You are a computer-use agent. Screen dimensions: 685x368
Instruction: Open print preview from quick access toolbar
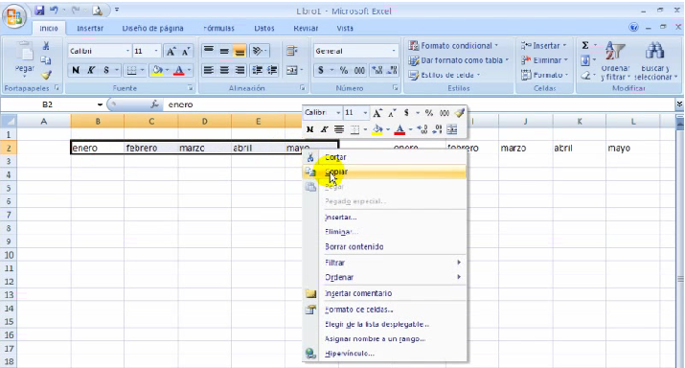coord(98,11)
